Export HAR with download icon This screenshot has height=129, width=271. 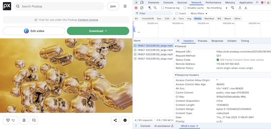pos(246,8)
